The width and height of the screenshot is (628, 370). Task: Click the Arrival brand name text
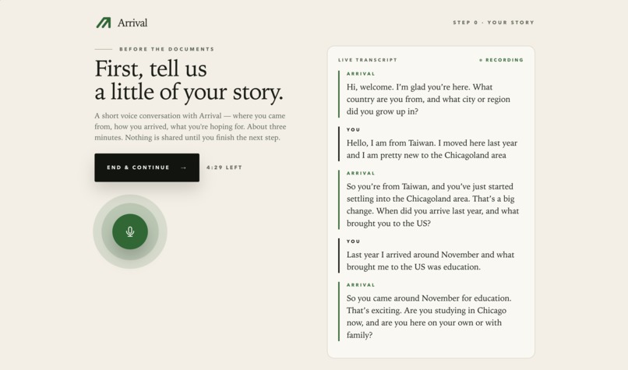132,23
